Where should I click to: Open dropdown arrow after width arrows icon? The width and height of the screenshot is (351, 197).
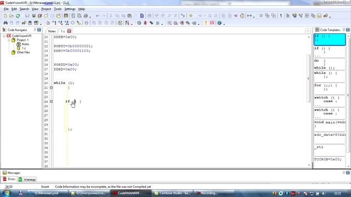click(x=254, y=17)
